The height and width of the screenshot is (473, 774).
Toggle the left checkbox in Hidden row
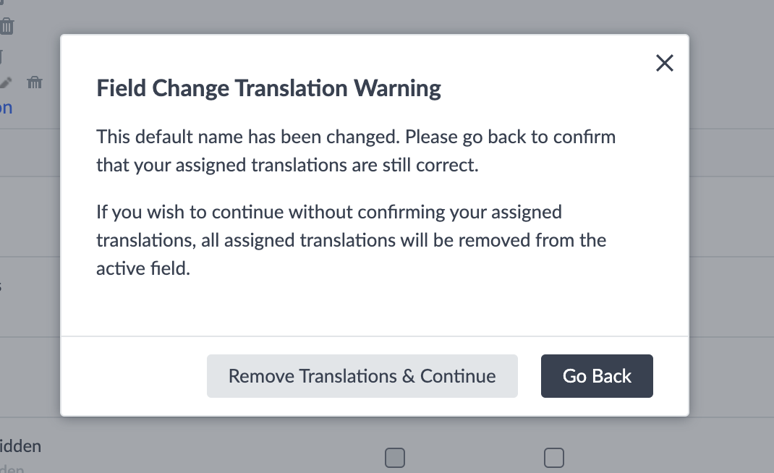394,457
